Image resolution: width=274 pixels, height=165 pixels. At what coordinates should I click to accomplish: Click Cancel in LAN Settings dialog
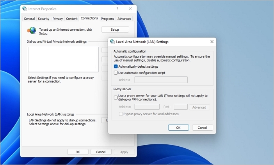[x=202, y=128]
